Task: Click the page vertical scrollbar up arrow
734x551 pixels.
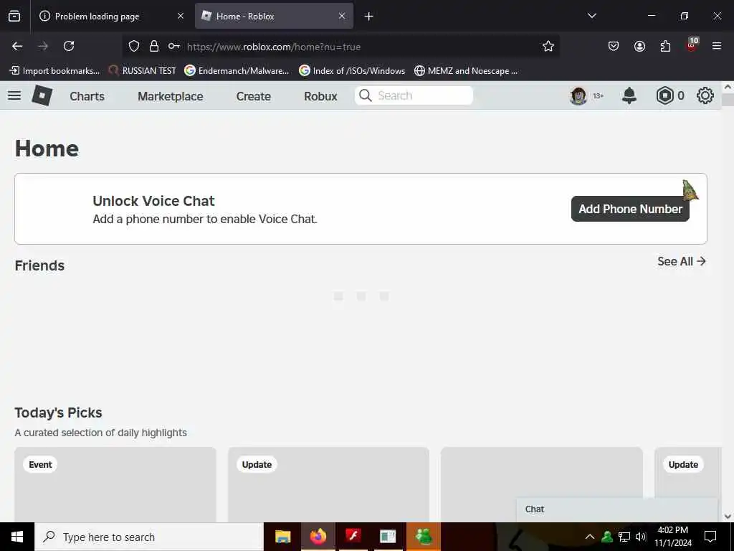Action: 728,87
